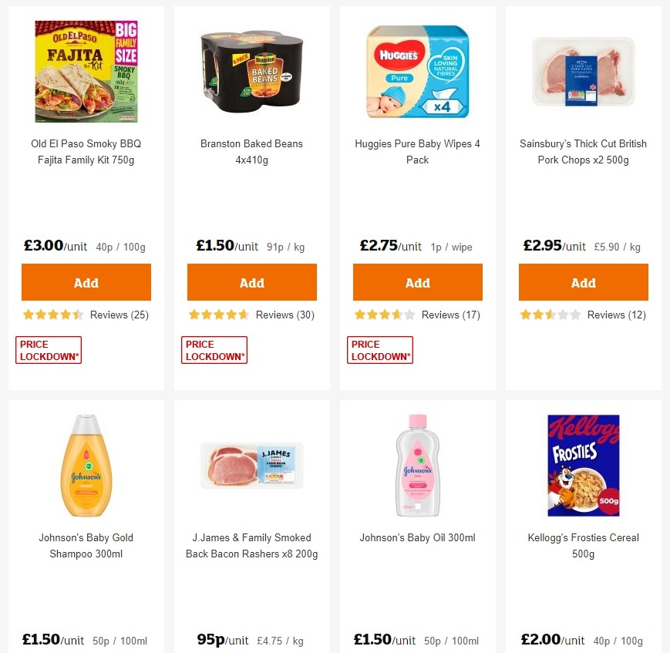The image size is (670, 653).
Task: Click Add for Old El Paso Fajita Kit
Action: [x=86, y=281]
